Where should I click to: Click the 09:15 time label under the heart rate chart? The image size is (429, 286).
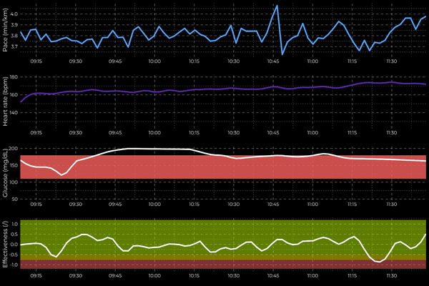point(36,133)
